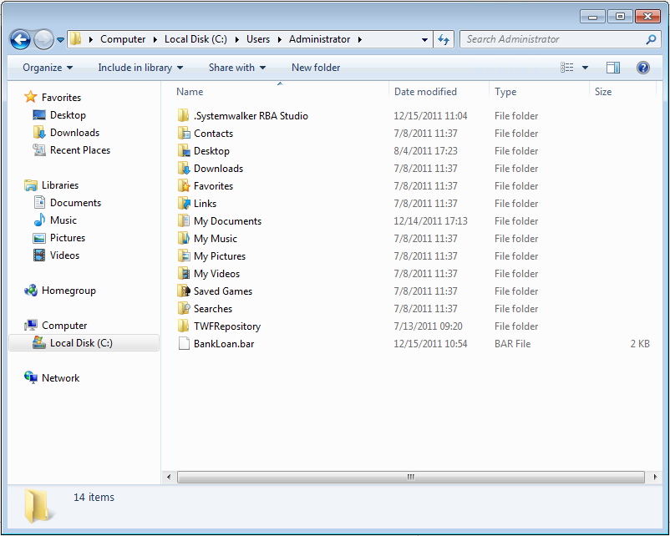Open the Organize dropdown menu
The width and height of the screenshot is (670, 536).
tap(48, 68)
